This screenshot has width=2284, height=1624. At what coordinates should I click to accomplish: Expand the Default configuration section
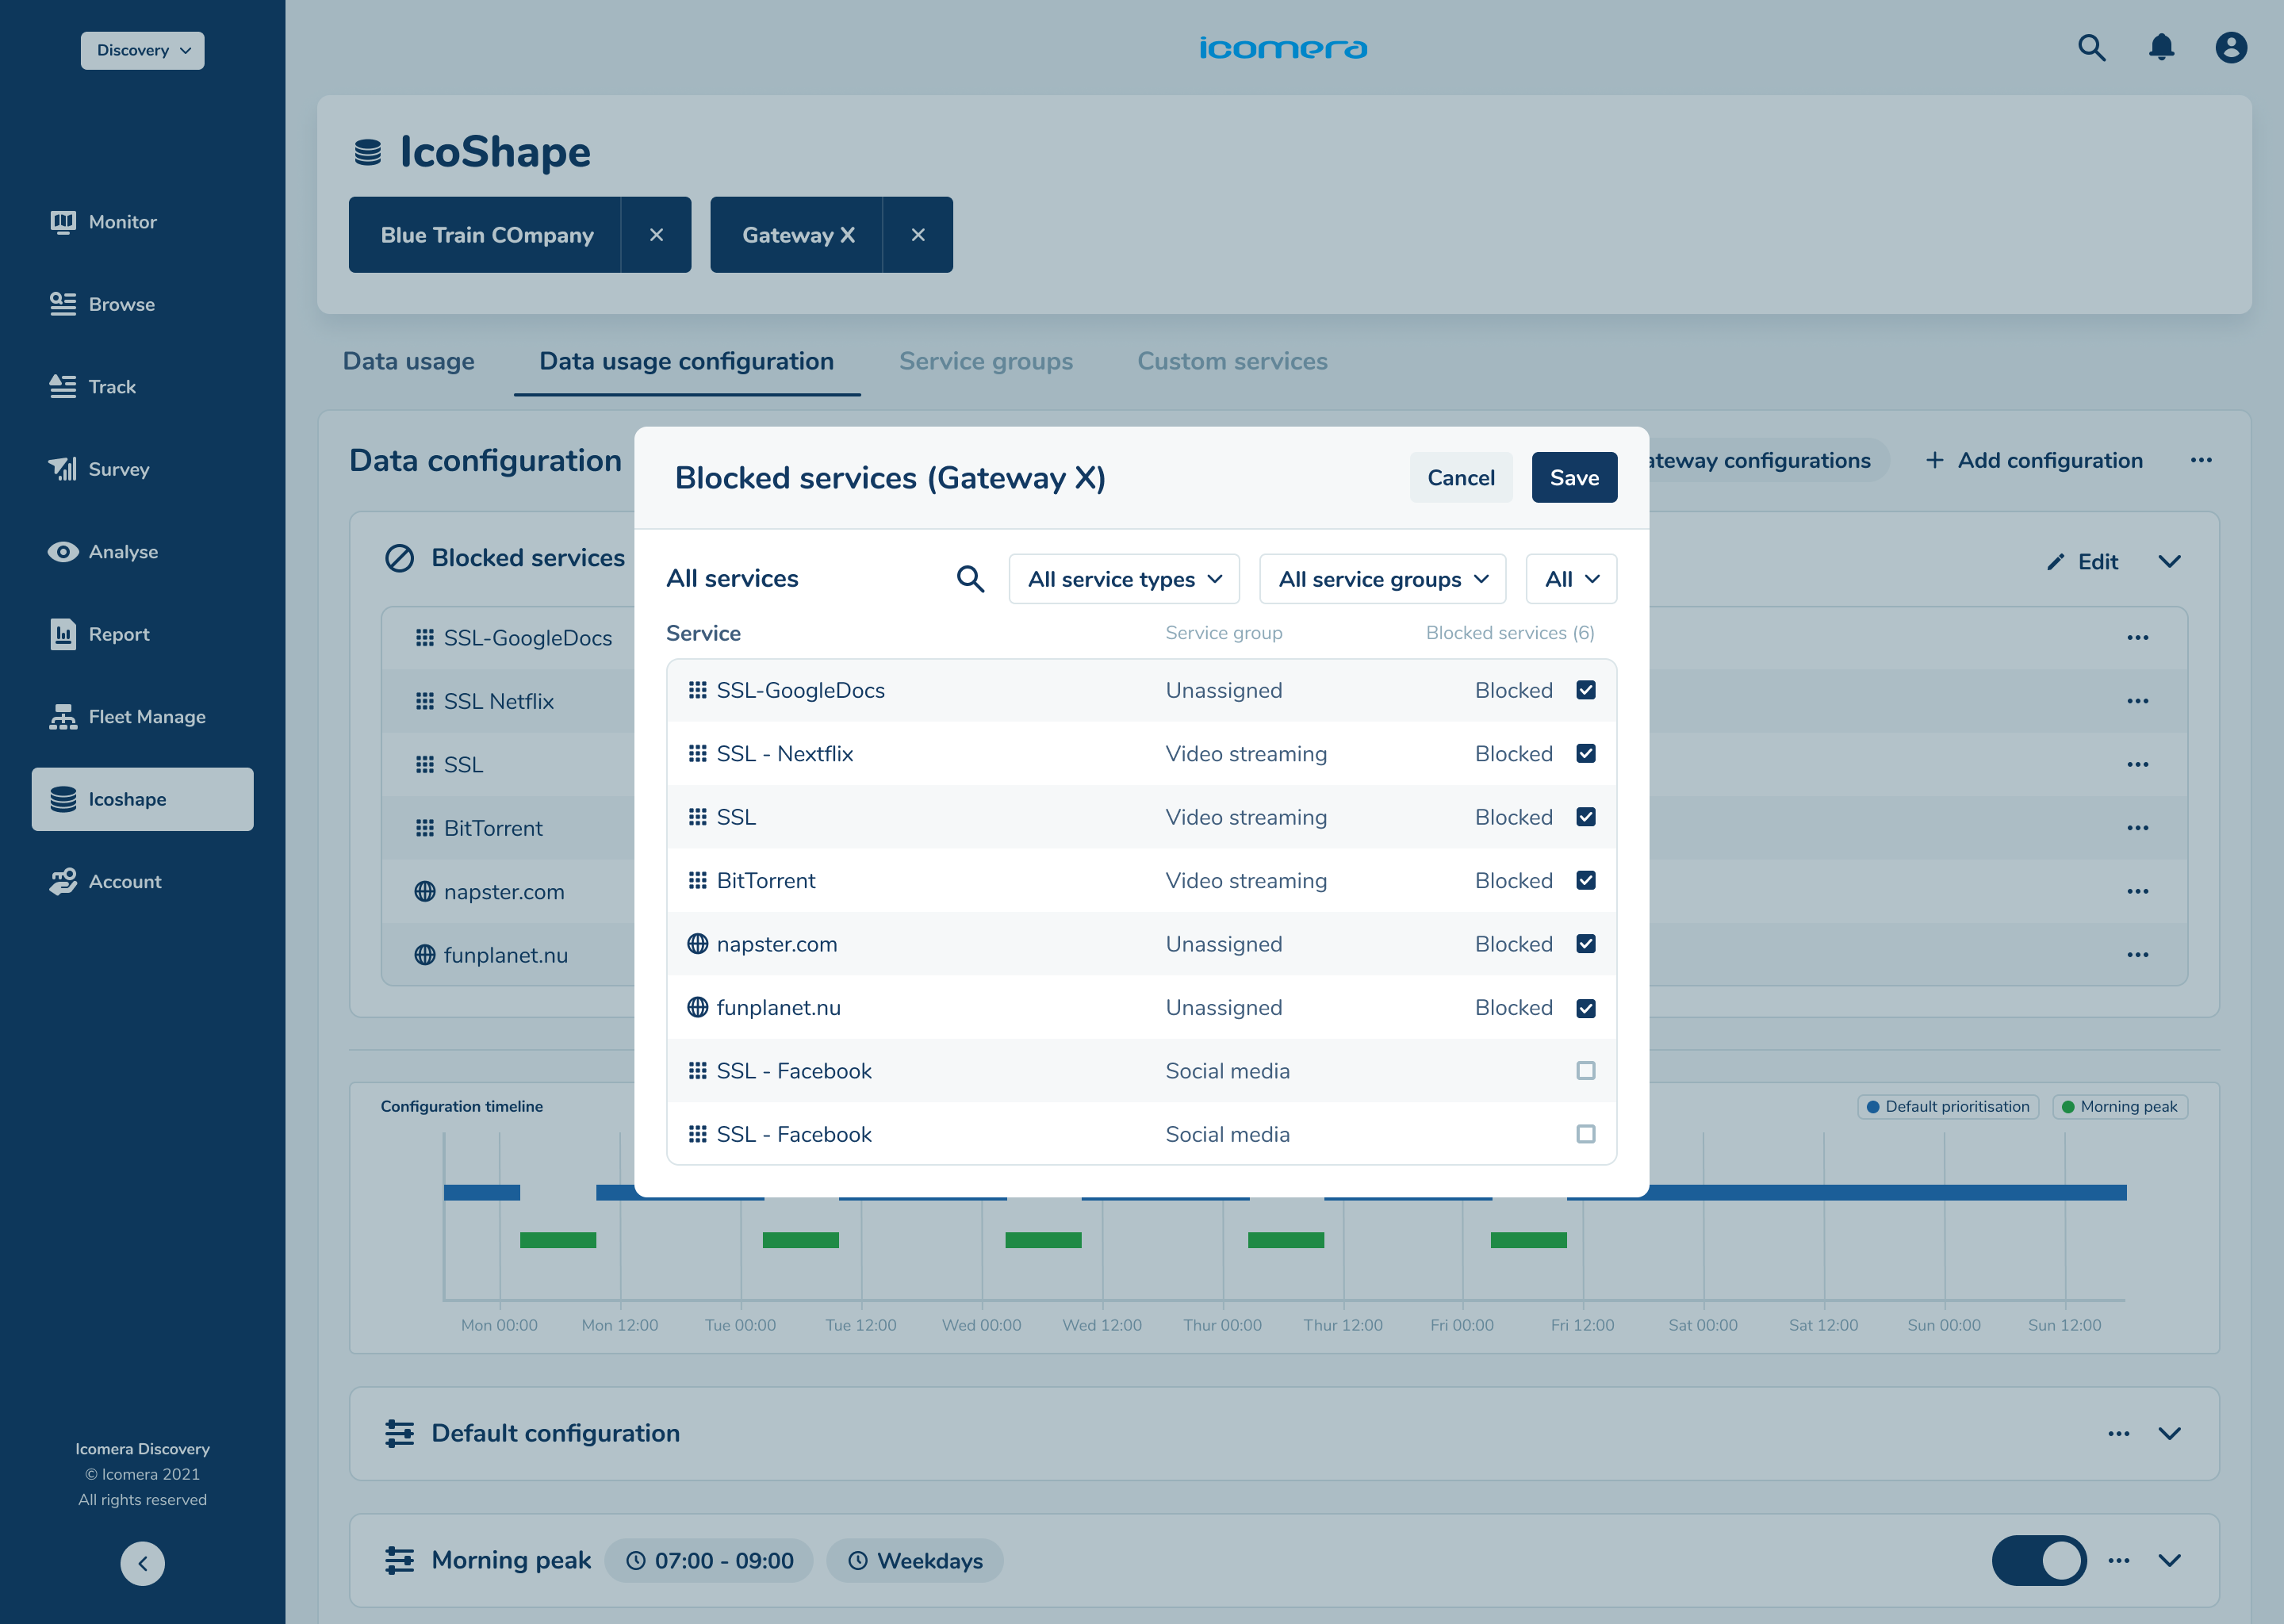click(x=2169, y=1433)
